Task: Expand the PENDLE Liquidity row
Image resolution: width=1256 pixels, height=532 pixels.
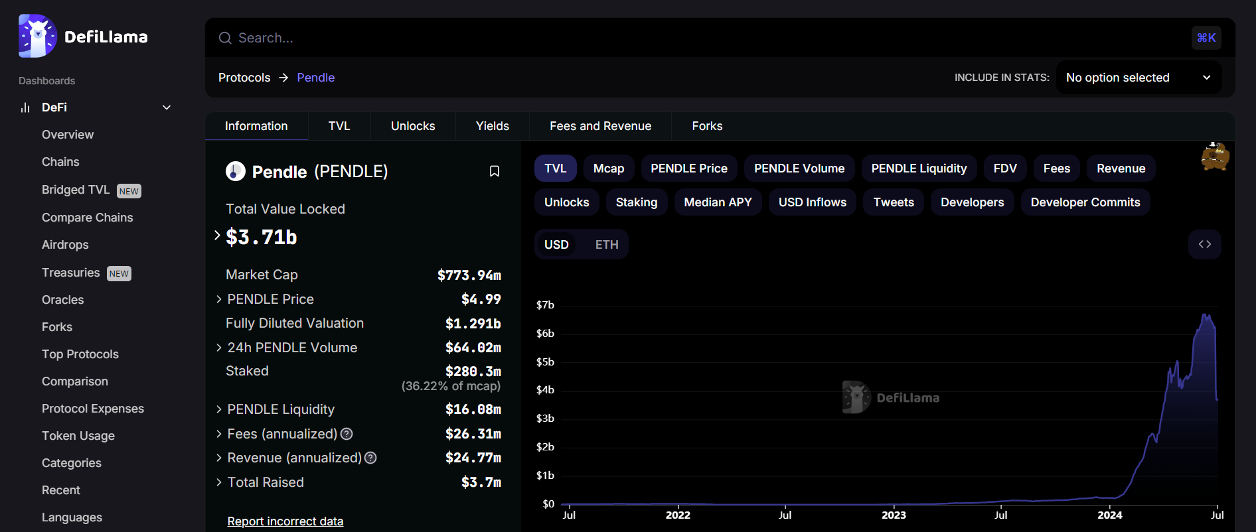Action: click(219, 409)
